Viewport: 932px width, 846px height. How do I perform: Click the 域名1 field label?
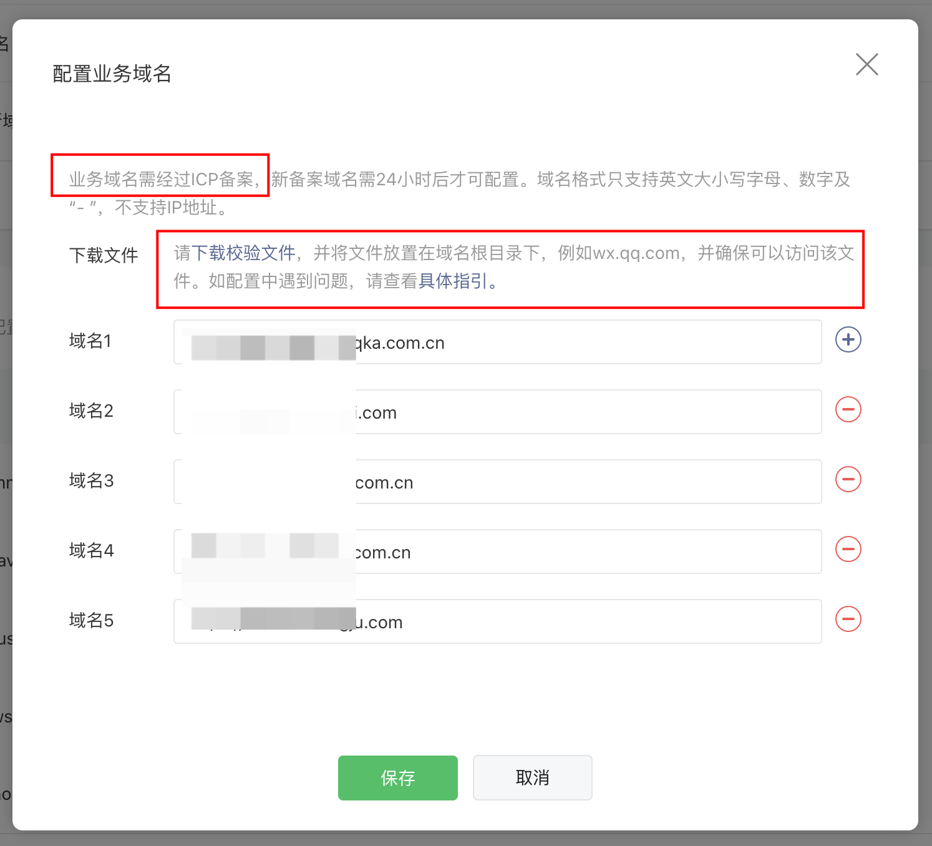90,341
